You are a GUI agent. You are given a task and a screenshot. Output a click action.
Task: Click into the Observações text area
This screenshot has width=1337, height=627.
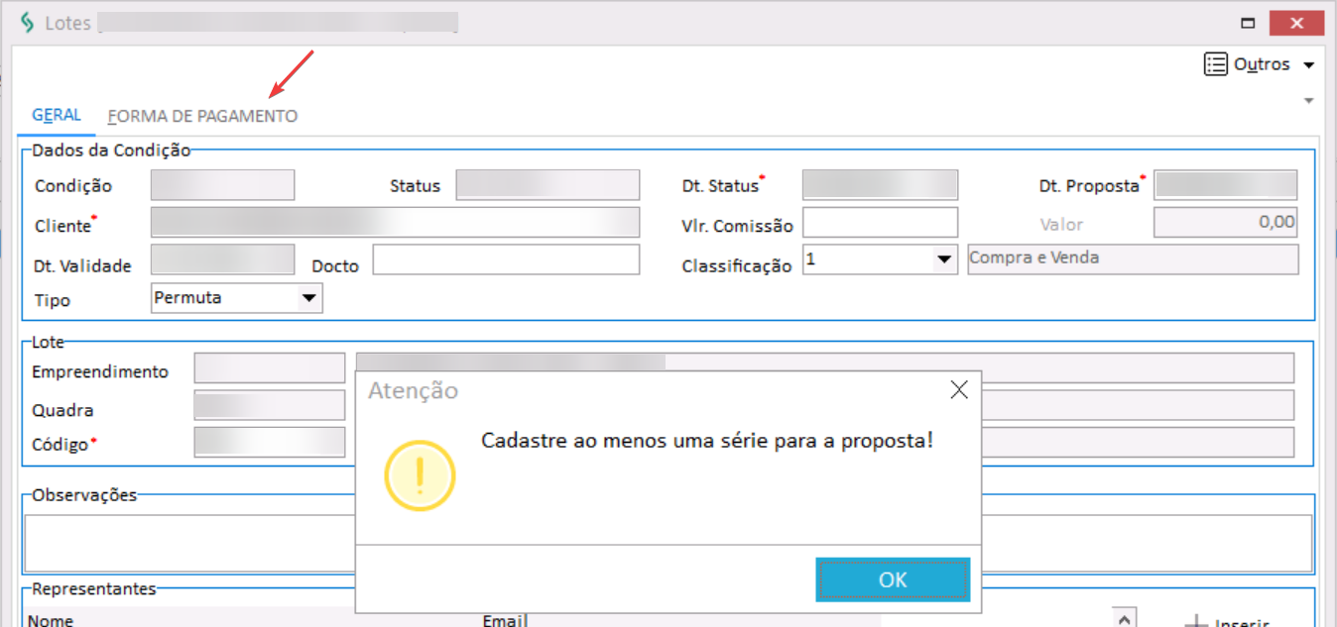click(x=188, y=542)
